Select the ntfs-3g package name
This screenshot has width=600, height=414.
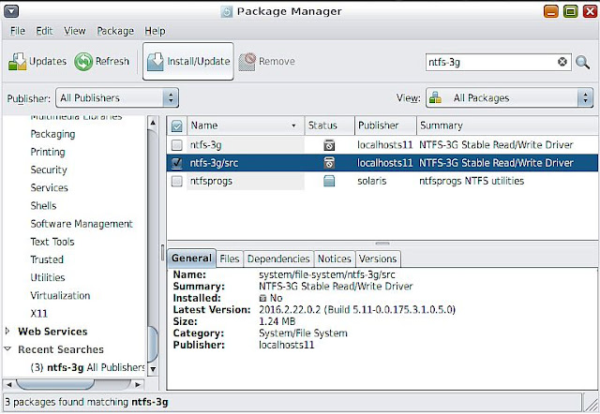(x=206, y=145)
